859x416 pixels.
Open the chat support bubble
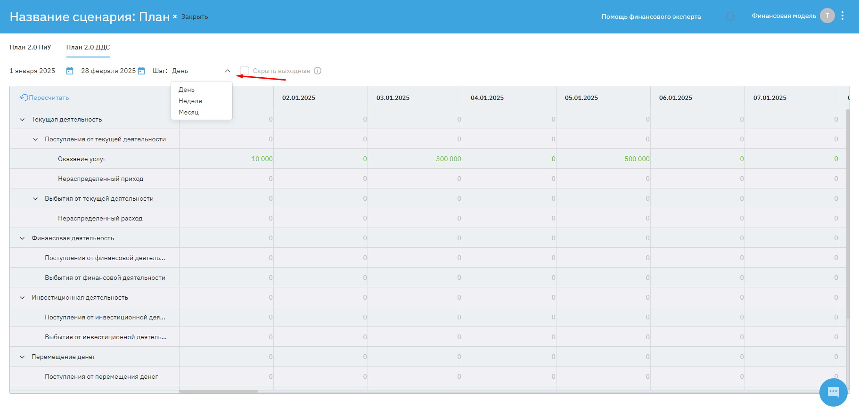coord(833,392)
